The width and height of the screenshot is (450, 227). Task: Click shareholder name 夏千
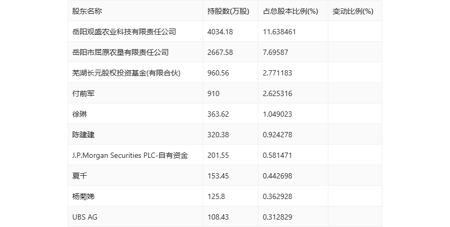coord(79,176)
